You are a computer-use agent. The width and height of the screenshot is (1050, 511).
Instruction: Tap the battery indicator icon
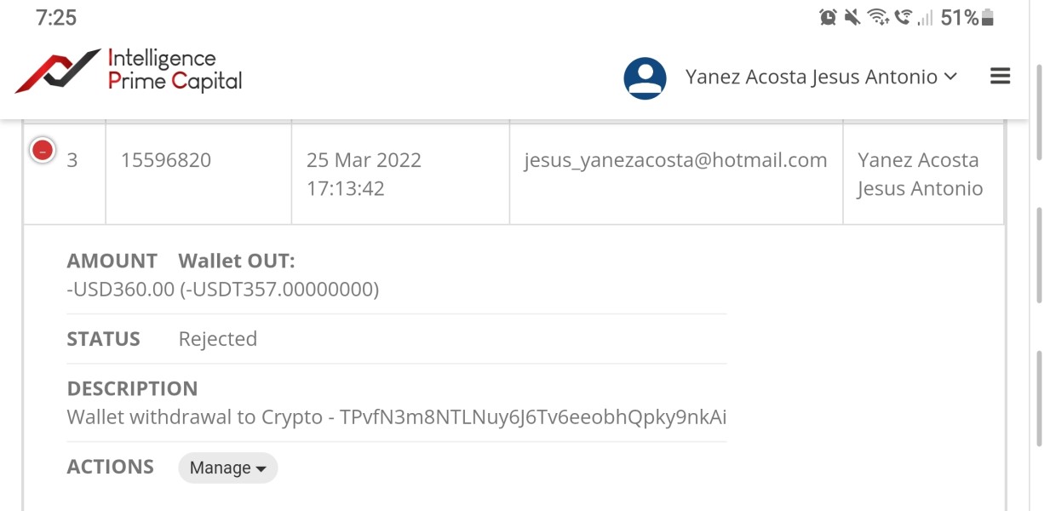pyautogui.click(x=988, y=17)
